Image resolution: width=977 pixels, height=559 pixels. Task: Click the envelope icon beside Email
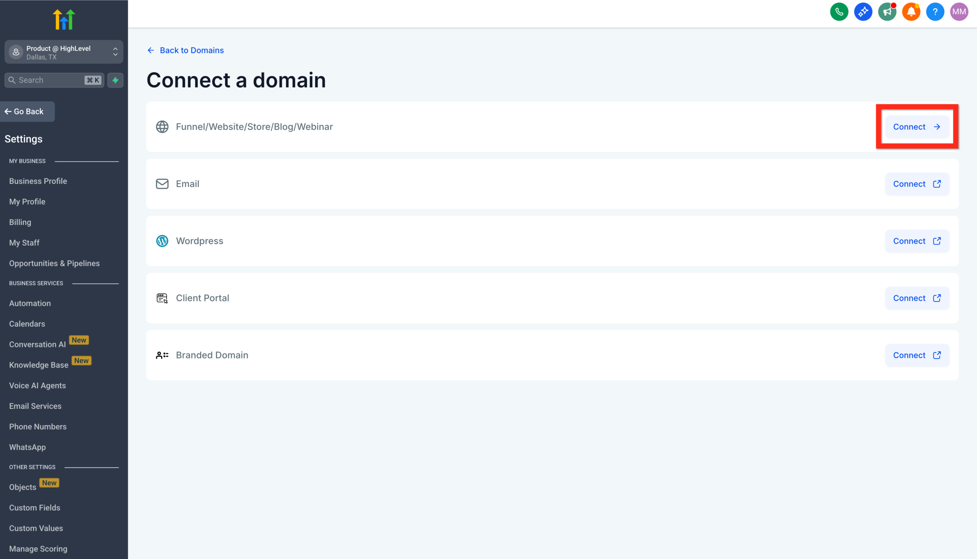click(162, 184)
